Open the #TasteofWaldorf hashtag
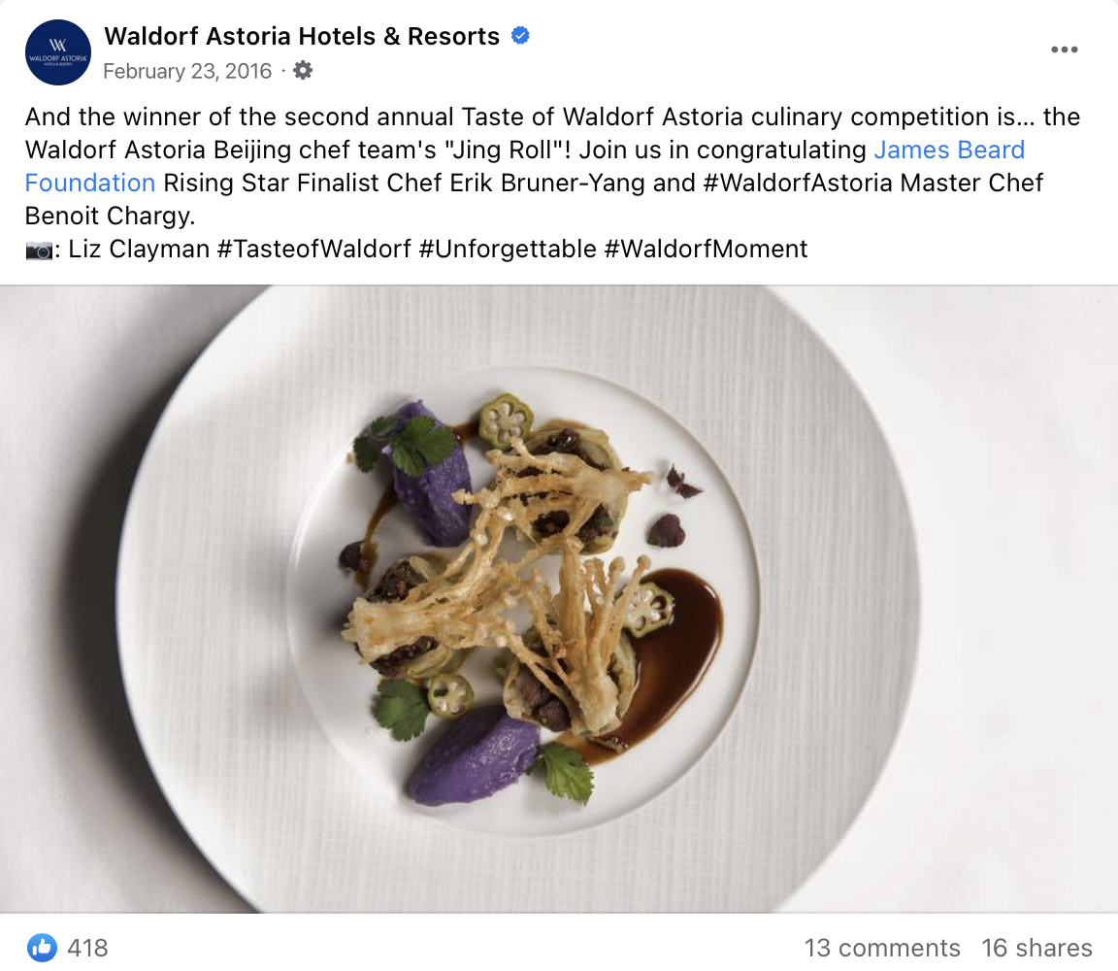 tap(313, 249)
